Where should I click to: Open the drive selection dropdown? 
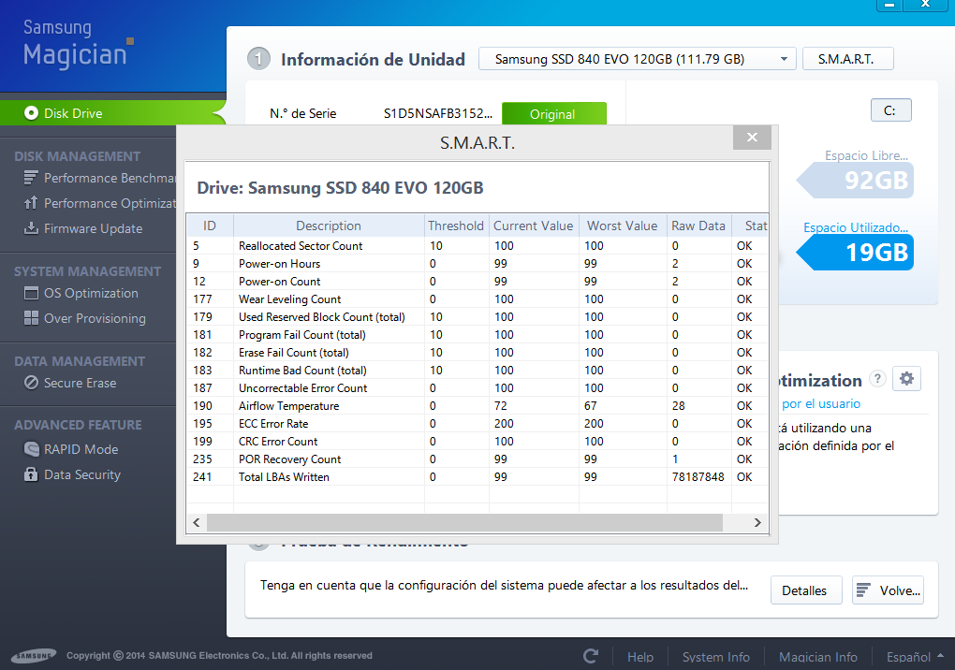[x=637, y=59]
